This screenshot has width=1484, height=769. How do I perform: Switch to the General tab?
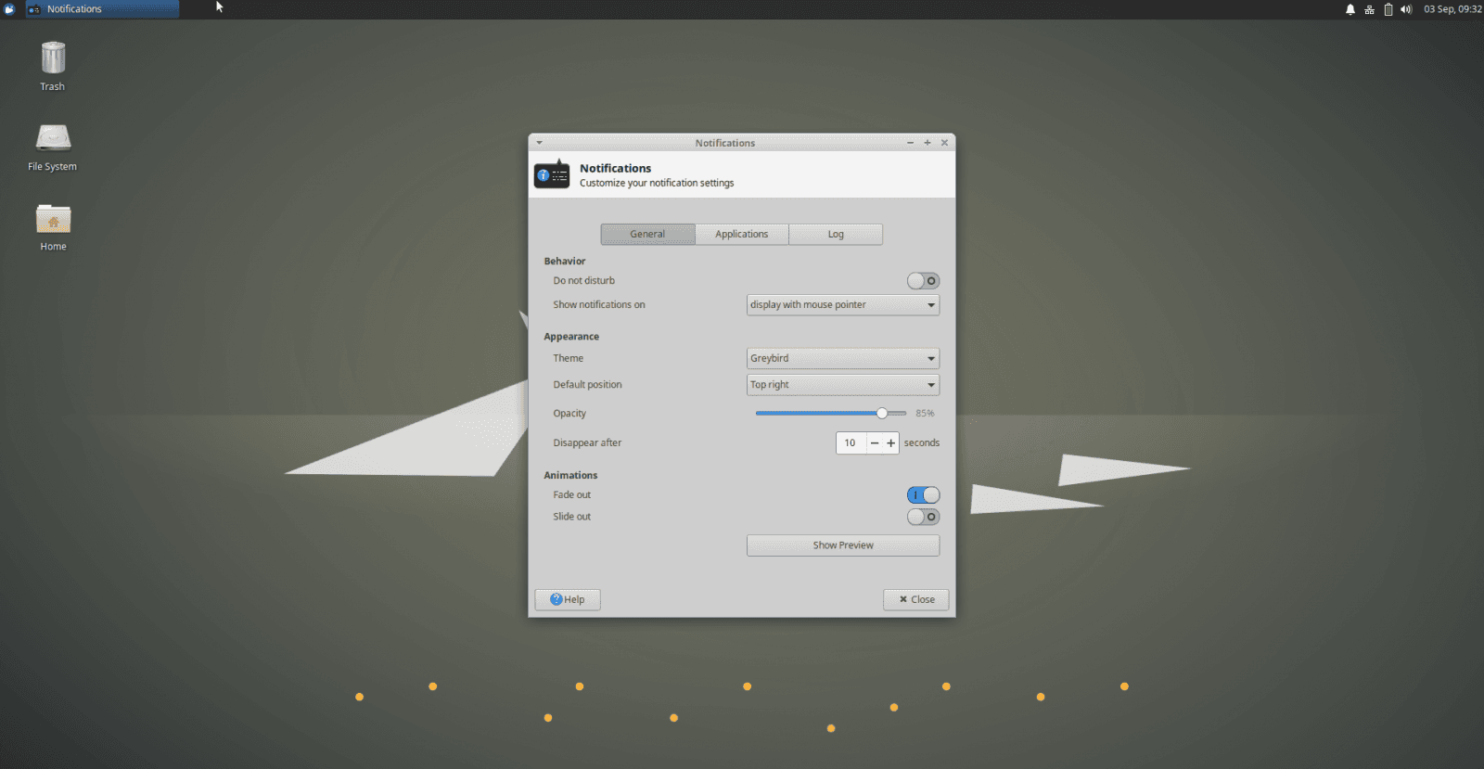click(647, 235)
